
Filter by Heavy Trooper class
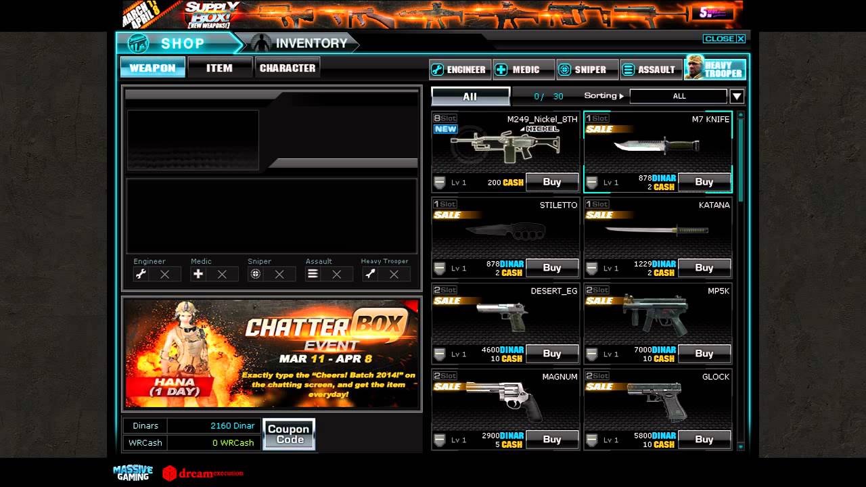[715, 68]
